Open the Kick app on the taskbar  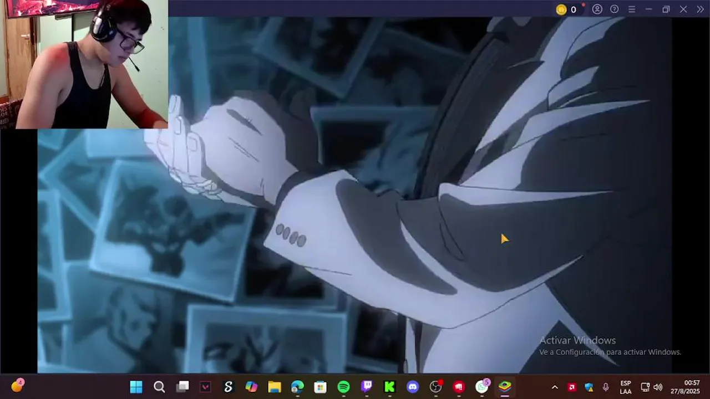click(389, 387)
